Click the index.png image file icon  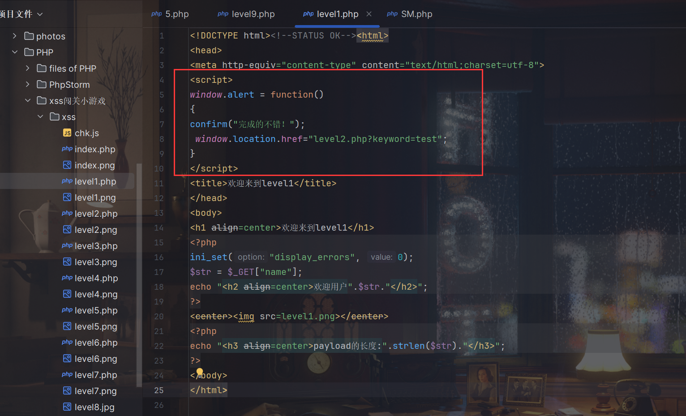tap(67, 165)
